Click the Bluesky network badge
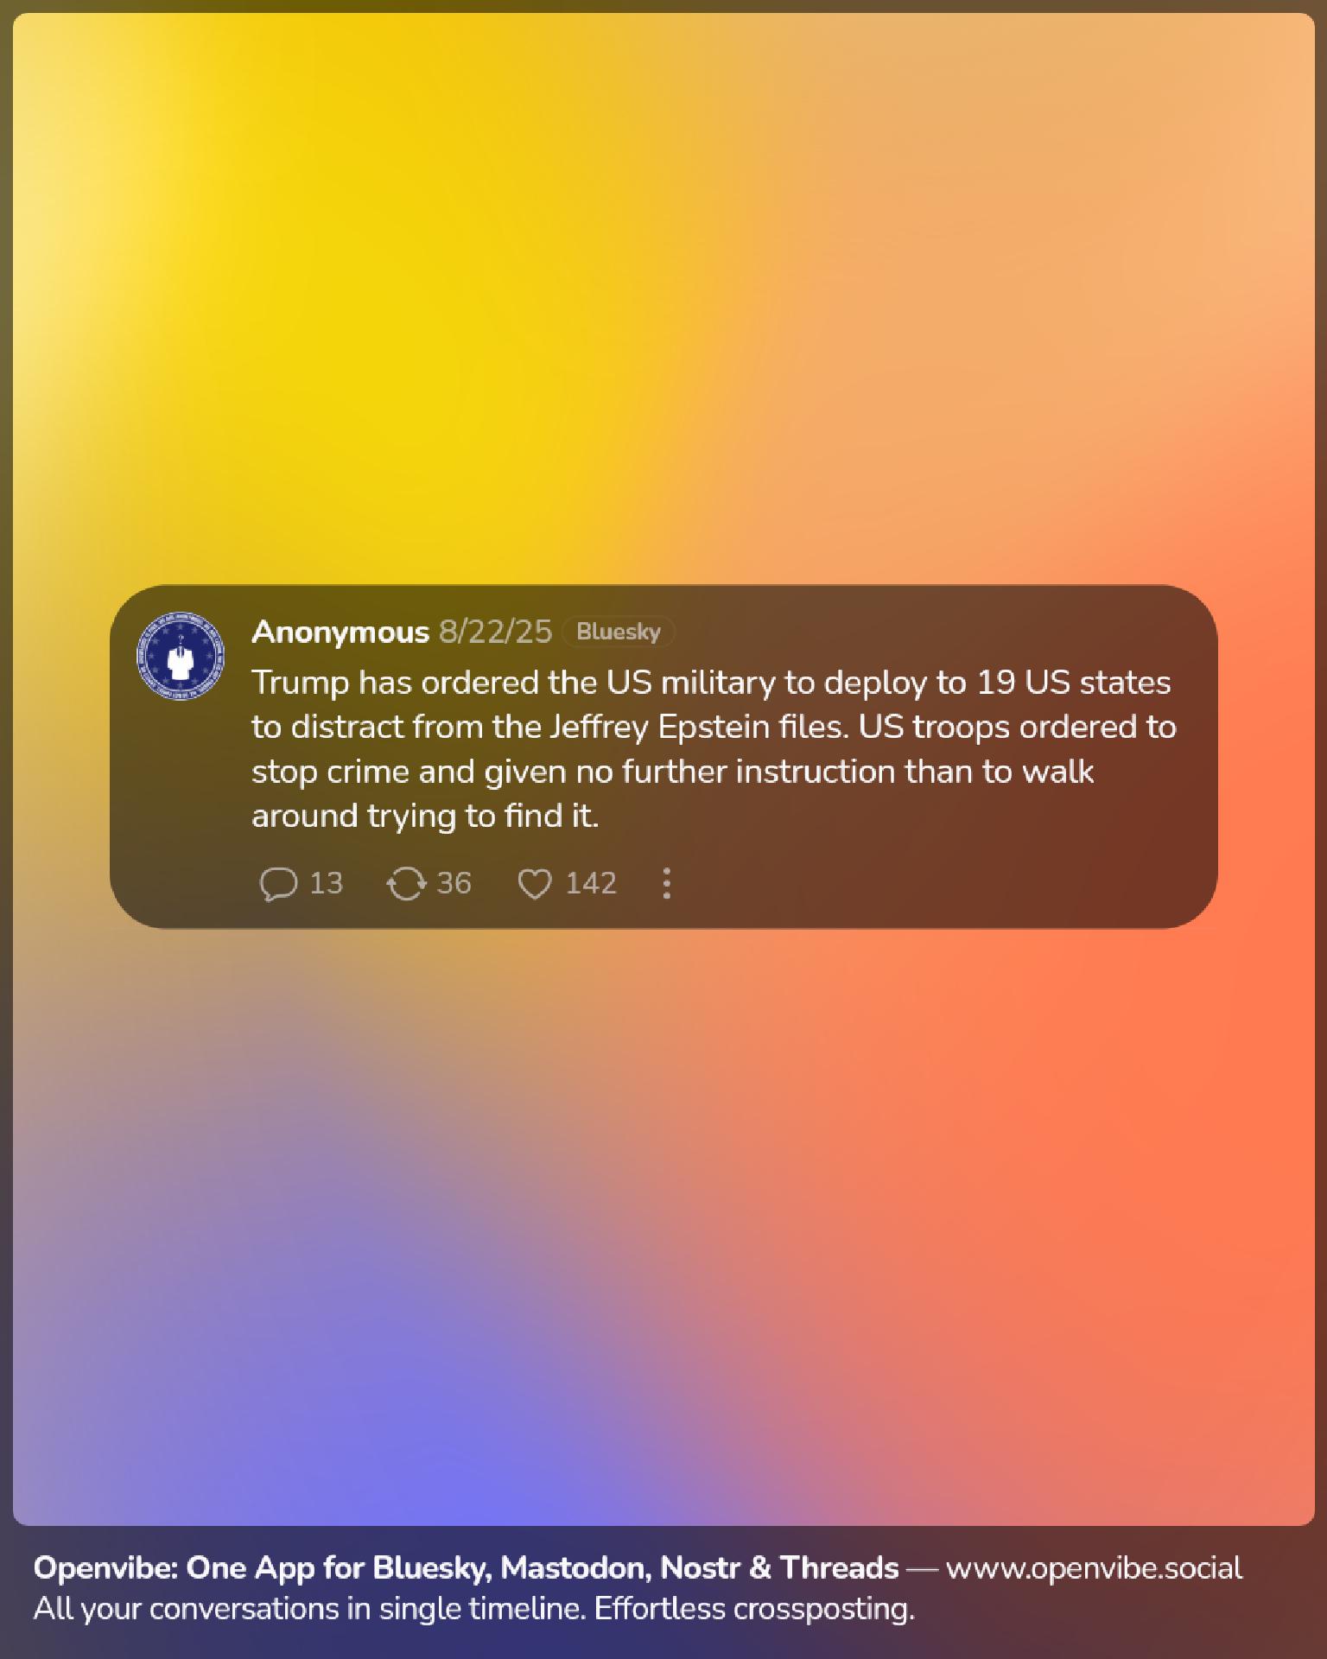This screenshot has height=1659, width=1327. [618, 632]
